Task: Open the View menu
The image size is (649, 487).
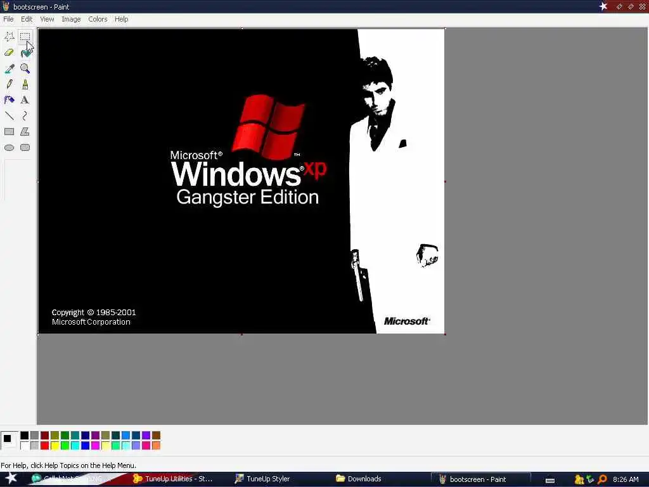Action: point(47,19)
